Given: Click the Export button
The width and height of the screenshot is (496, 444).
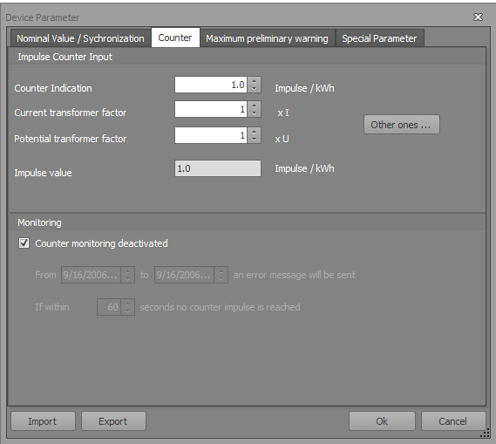Looking at the screenshot, I should click(113, 421).
